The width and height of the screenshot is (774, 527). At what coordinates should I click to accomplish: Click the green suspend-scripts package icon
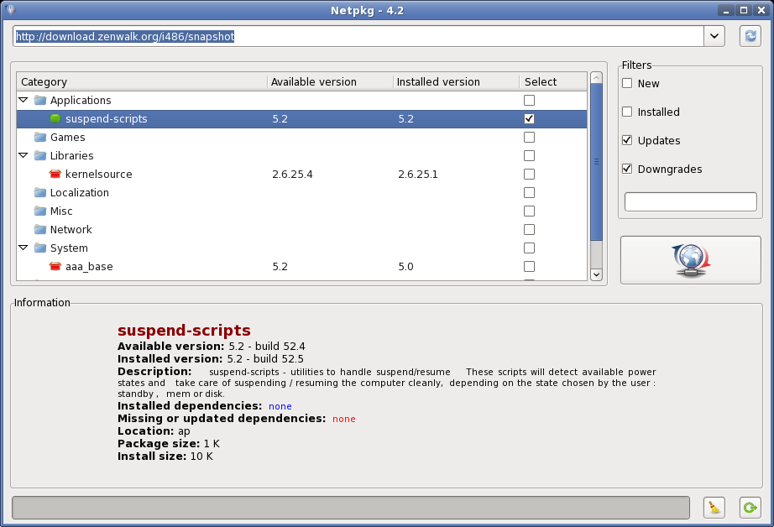[55, 118]
